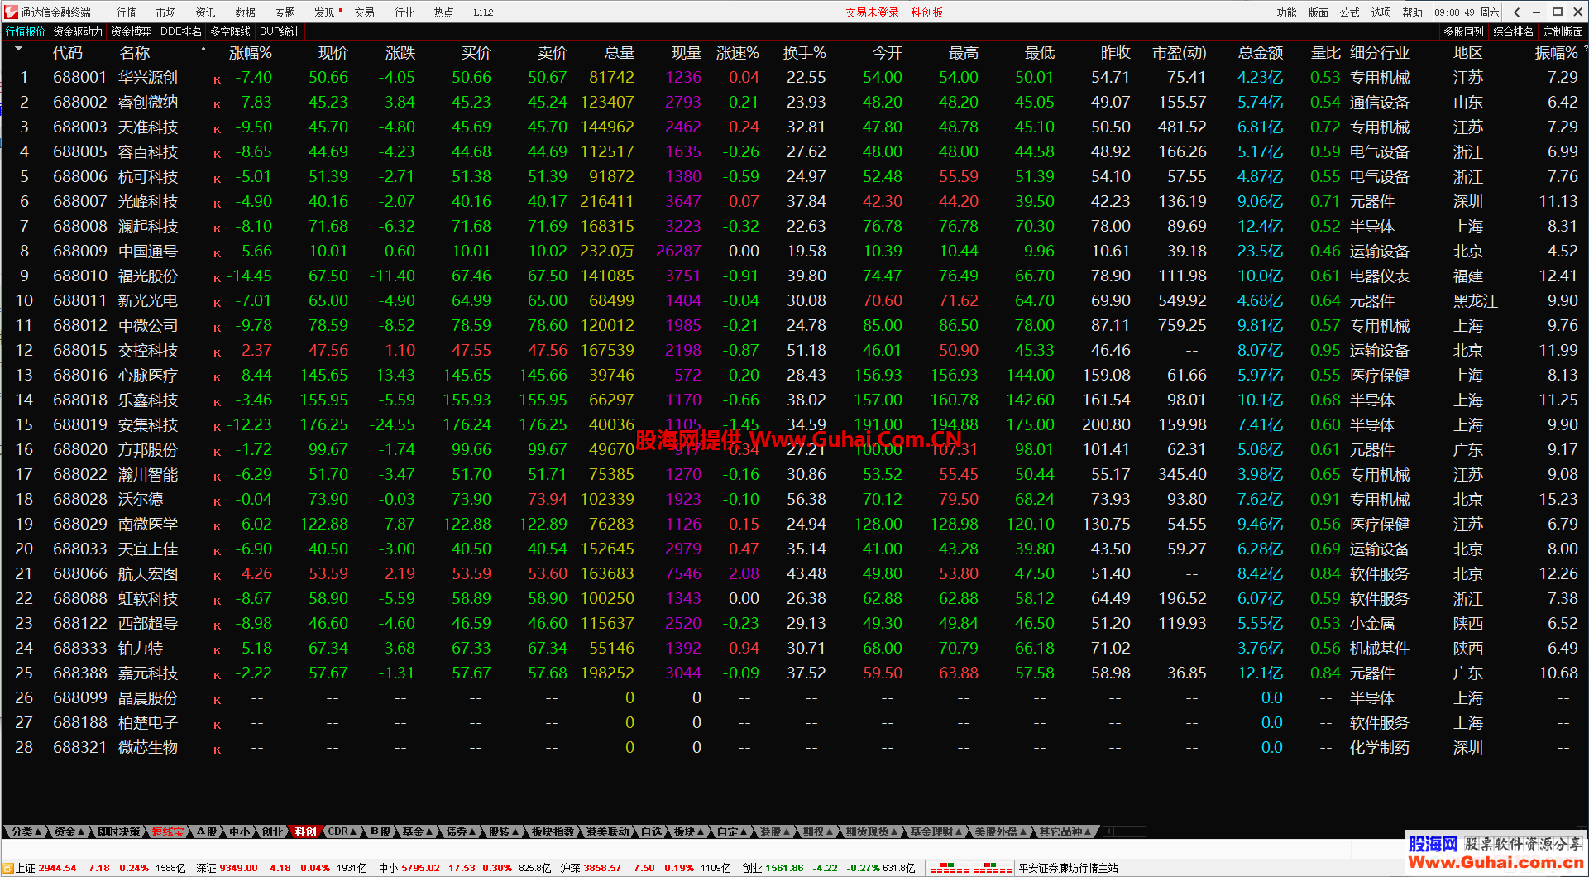The width and height of the screenshot is (1589, 877).
Task: Click the K marker icon beside 交控科技
Action: tap(217, 353)
